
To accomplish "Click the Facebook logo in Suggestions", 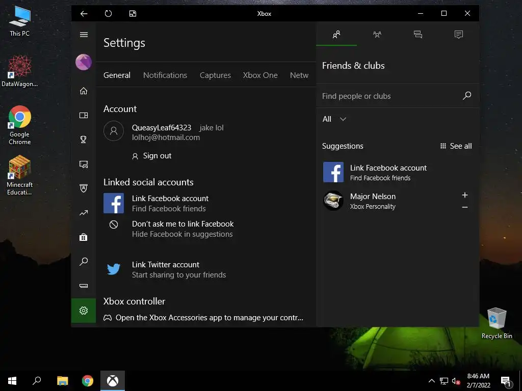I will pyautogui.click(x=333, y=172).
